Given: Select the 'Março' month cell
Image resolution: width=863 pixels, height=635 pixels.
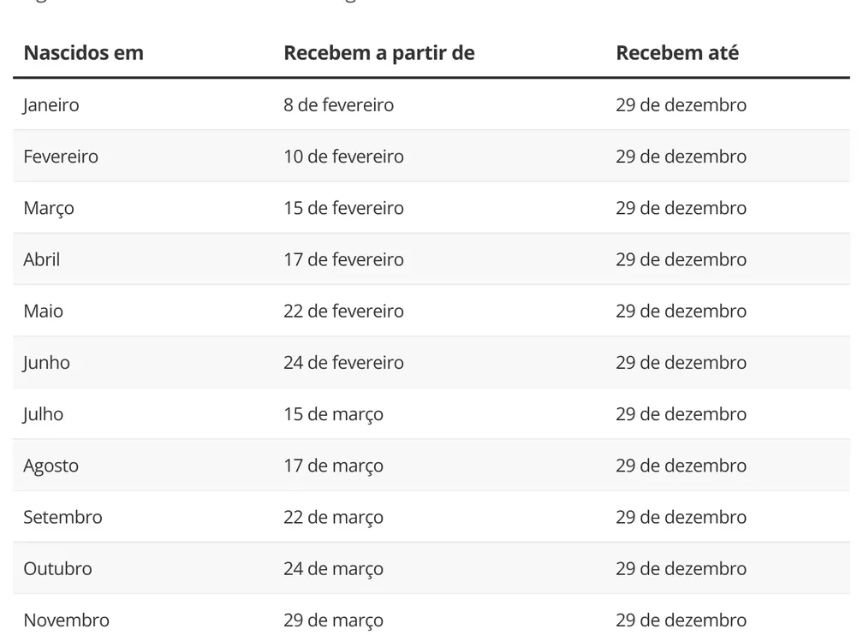Looking at the screenshot, I should [x=49, y=208].
